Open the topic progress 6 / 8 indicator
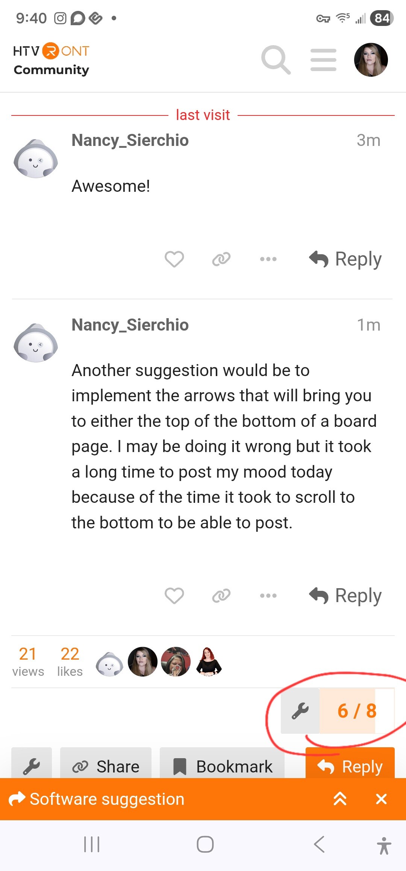This screenshot has height=871, width=406. [356, 711]
